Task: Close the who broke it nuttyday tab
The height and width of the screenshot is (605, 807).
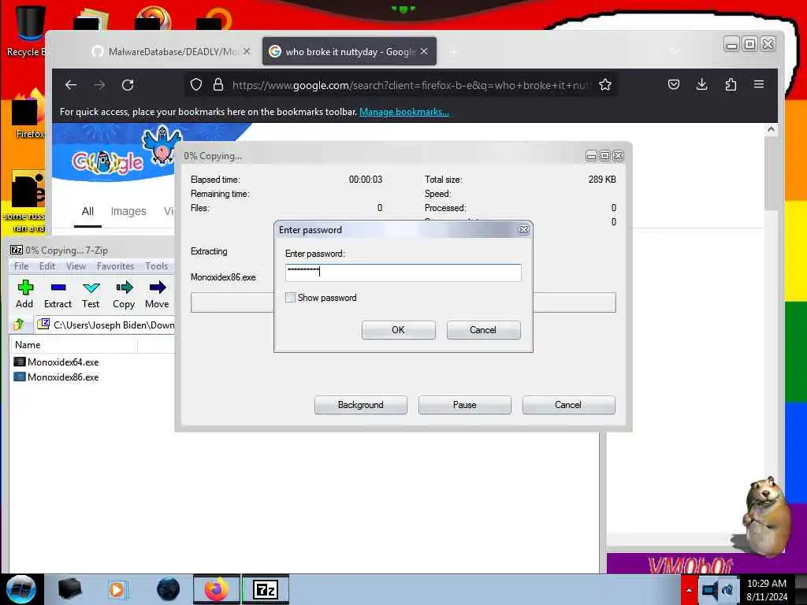Action: coord(423,51)
